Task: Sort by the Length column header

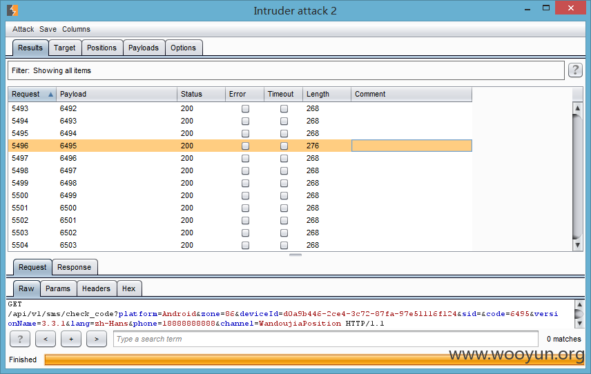Action: [x=327, y=94]
